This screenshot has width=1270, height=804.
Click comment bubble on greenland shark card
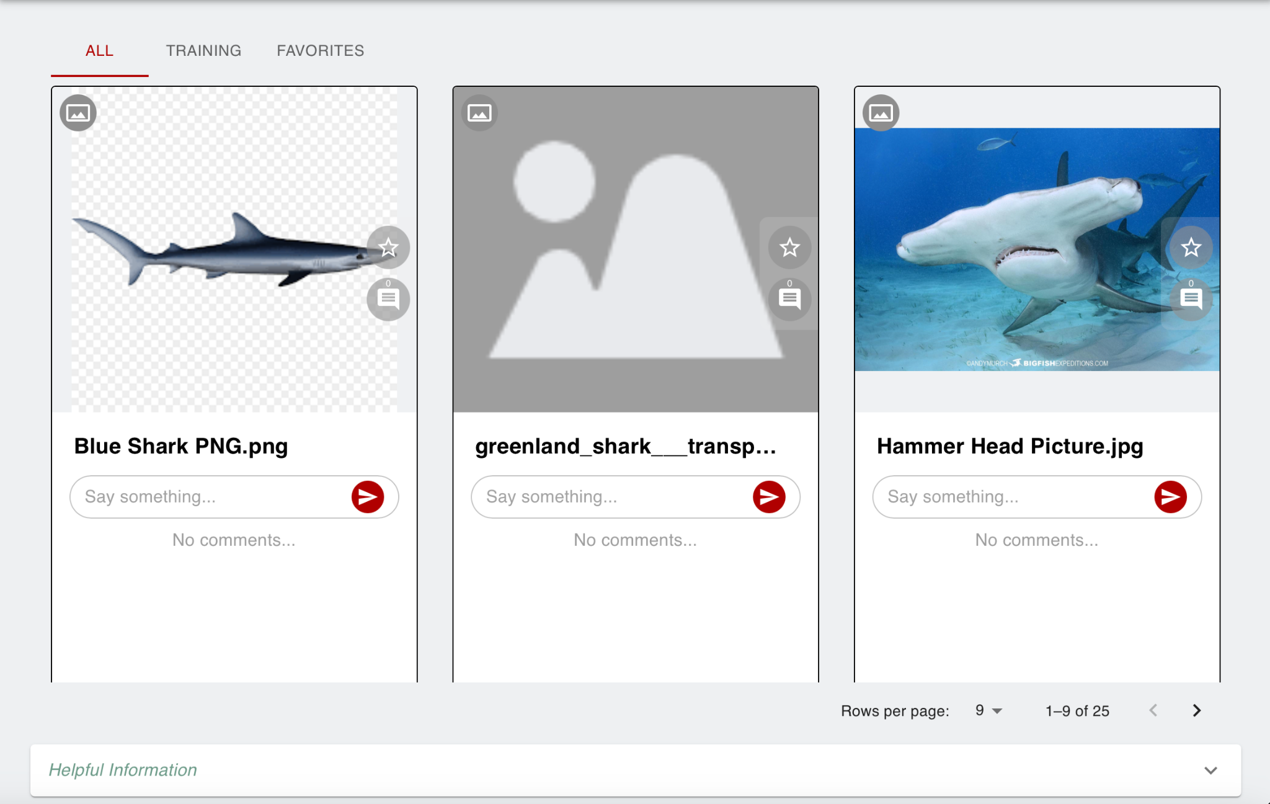(x=789, y=299)
